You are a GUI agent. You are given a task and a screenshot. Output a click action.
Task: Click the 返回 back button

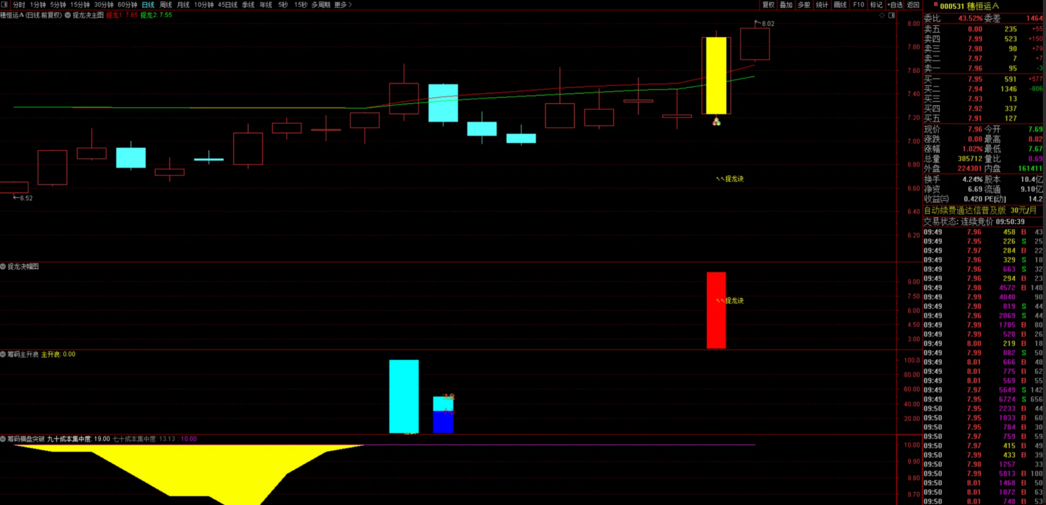point(913,5)
